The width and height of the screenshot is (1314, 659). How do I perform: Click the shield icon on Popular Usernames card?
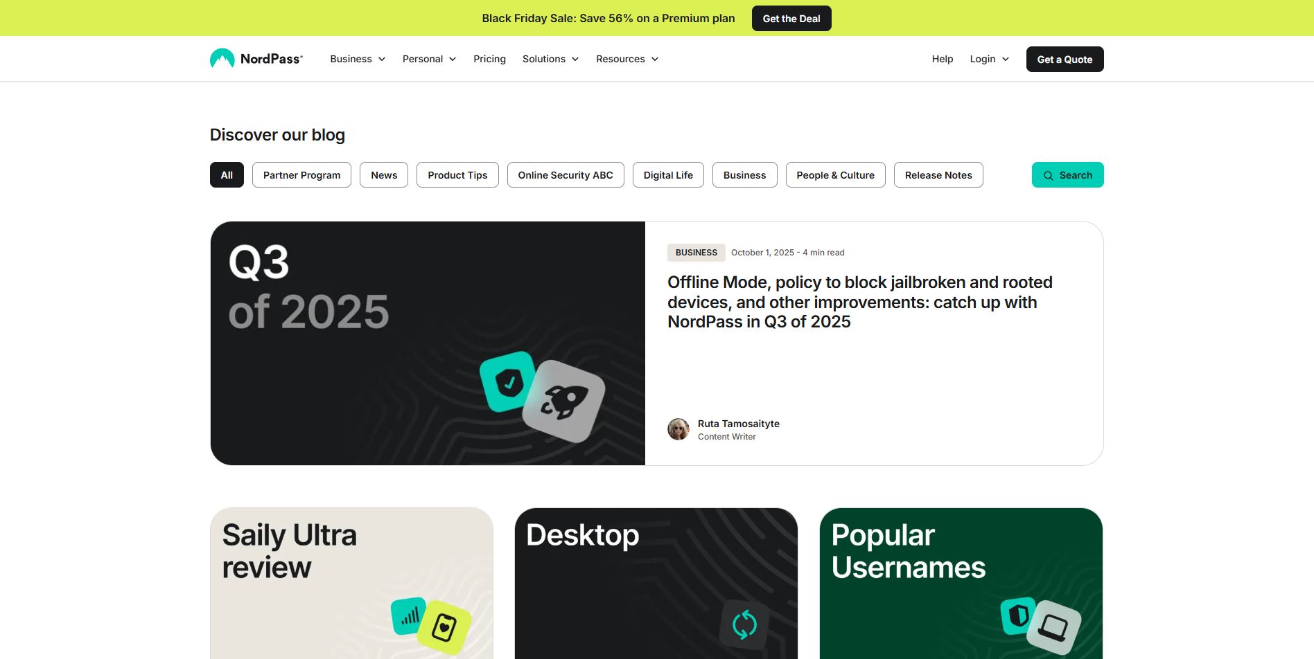(x=1018, y=615)
